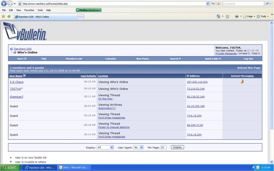Open the Scammers!!!!! archive link
The image size is (274, 171).
tap(107, 108)
